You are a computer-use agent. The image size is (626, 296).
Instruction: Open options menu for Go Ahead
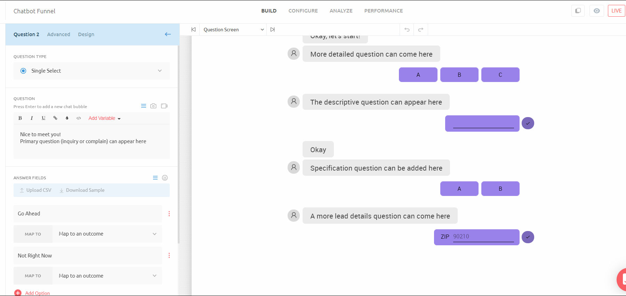click(x=169, y=214)
